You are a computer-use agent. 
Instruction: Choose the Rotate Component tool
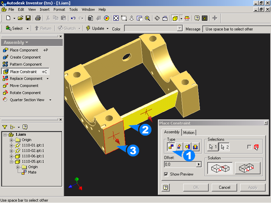point(25,93)
